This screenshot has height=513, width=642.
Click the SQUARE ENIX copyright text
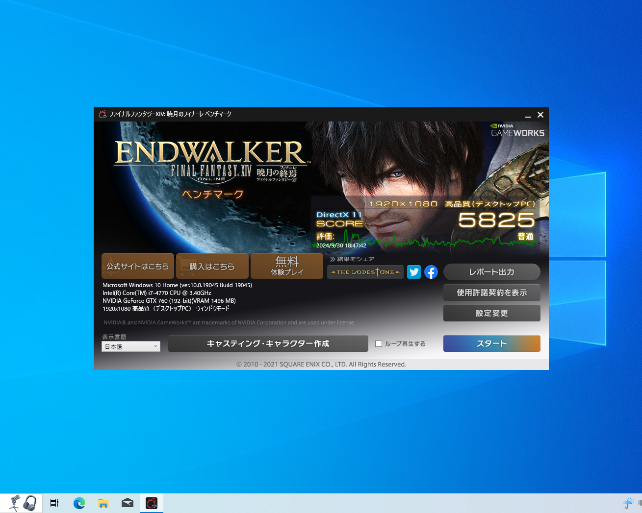pyautogui.click(x=321, y=364)
